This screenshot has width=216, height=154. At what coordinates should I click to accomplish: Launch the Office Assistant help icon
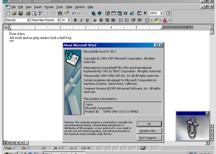click(x=168, y=14)
